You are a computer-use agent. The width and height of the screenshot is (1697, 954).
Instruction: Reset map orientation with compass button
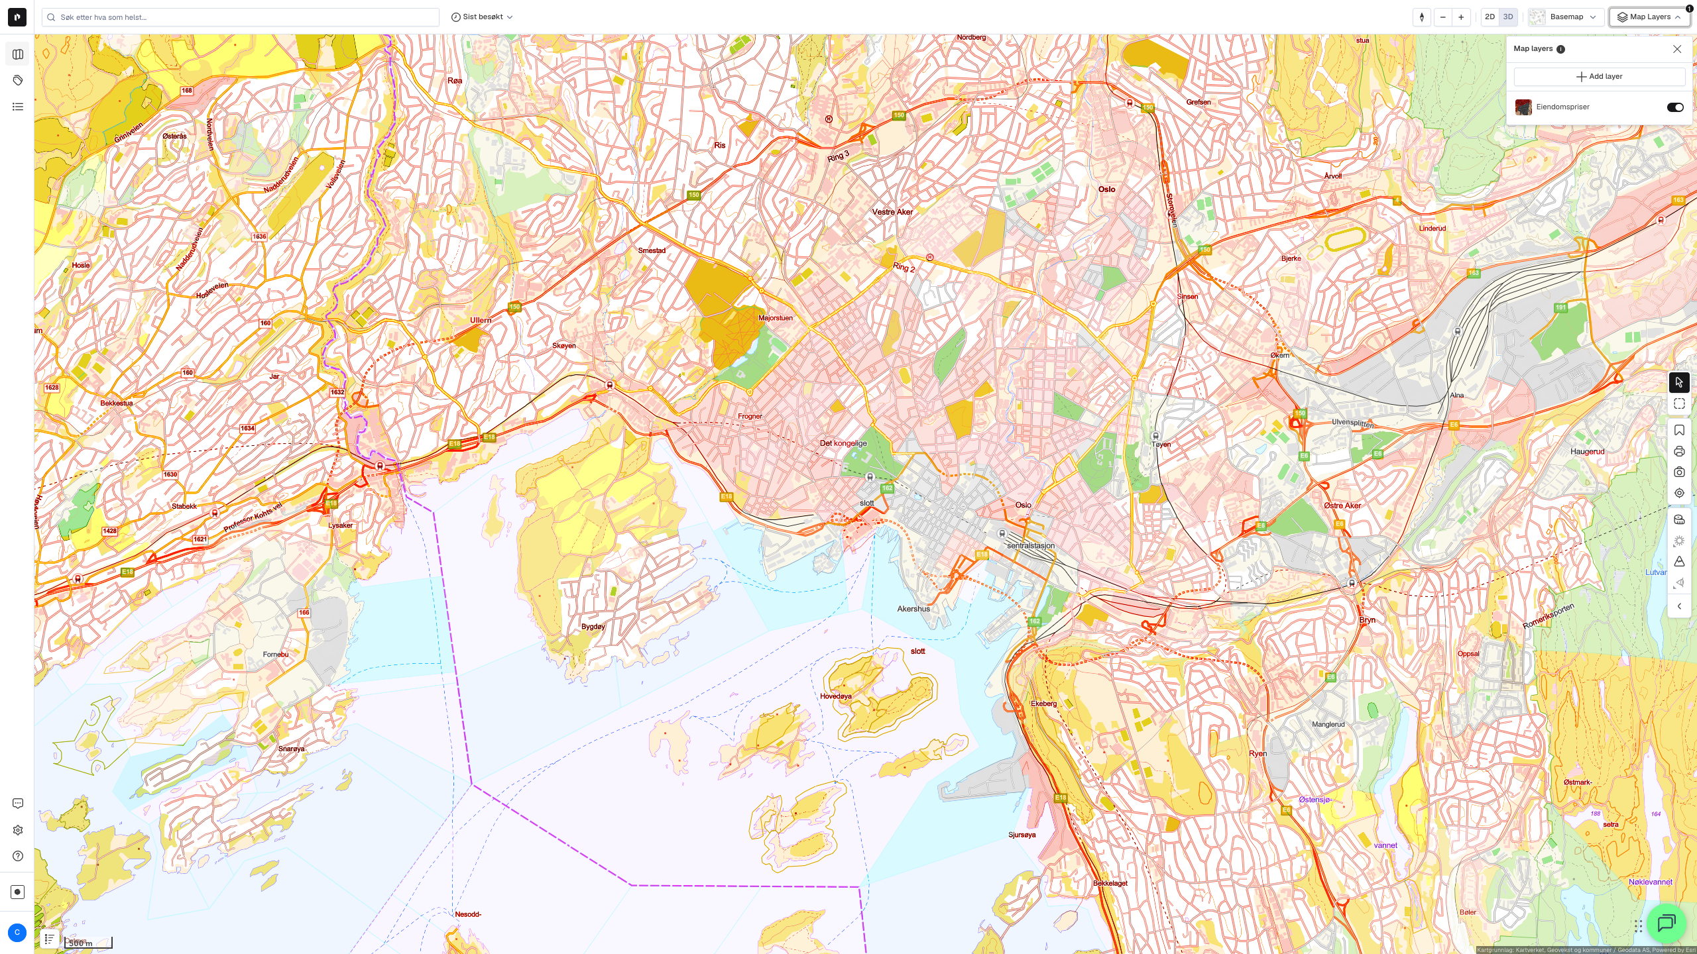(1421, 17)
